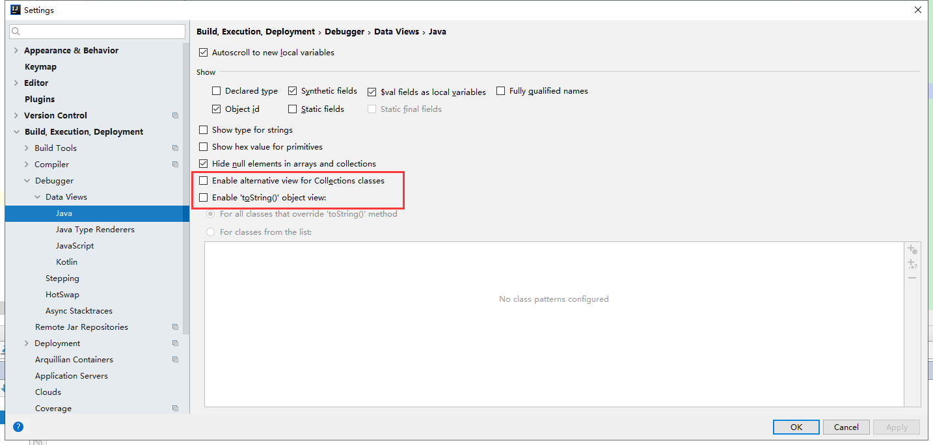Expand the Version Control node
Viewport: 933px width, 445px height.
coord(16,115)
